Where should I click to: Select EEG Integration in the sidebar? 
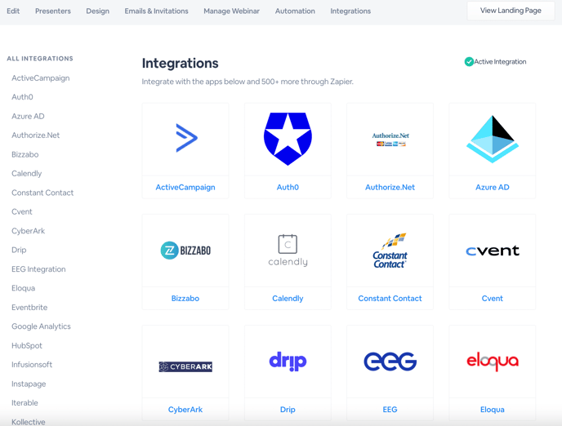[38, 269]
